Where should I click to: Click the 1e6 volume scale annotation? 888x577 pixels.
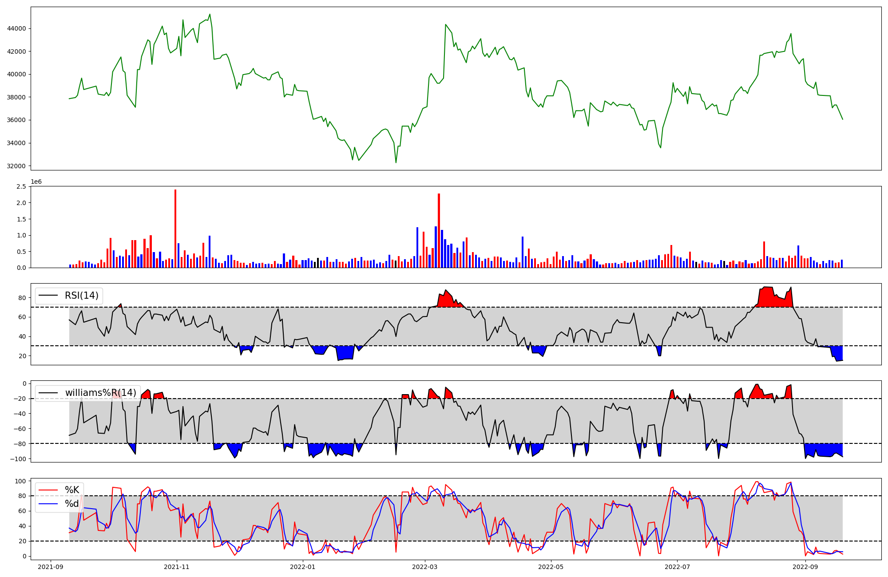(x=36, y=182)
